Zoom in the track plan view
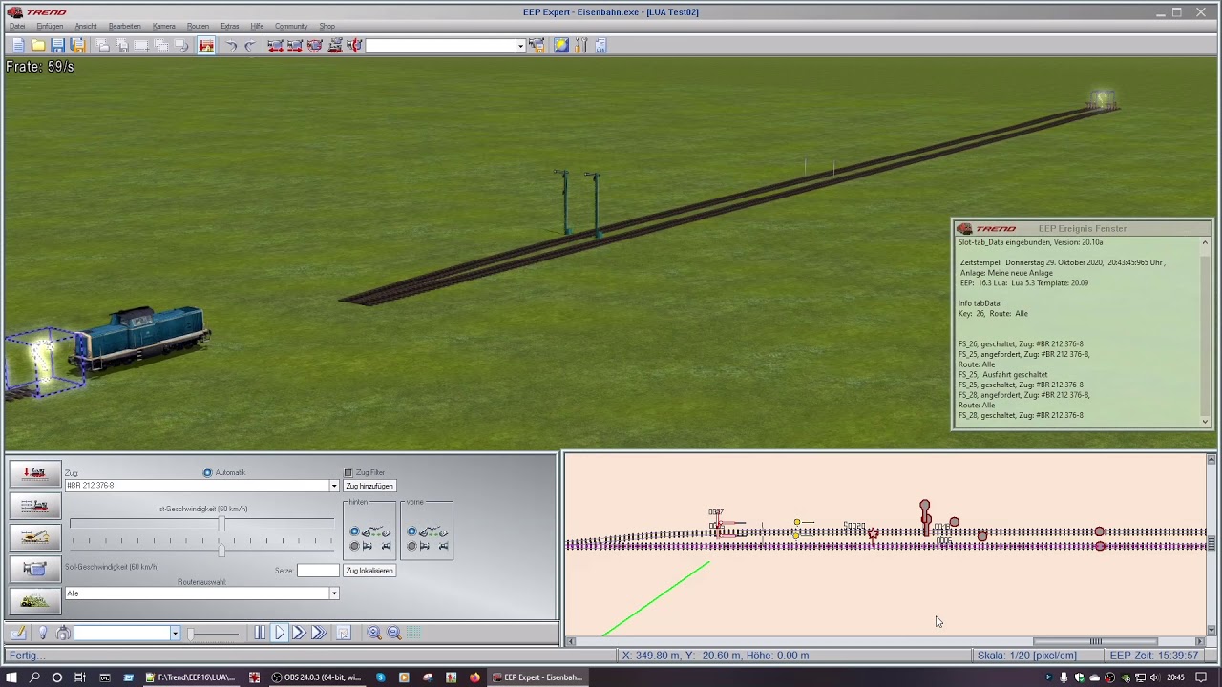The height and width of the screenshot is (687, 1222). tap(374, 633)
